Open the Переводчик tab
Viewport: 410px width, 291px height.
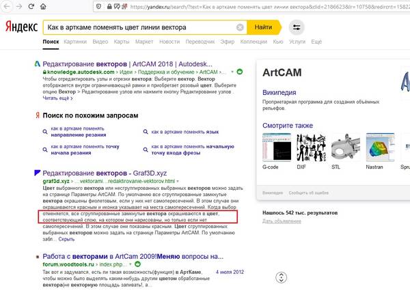coord(200,42)
